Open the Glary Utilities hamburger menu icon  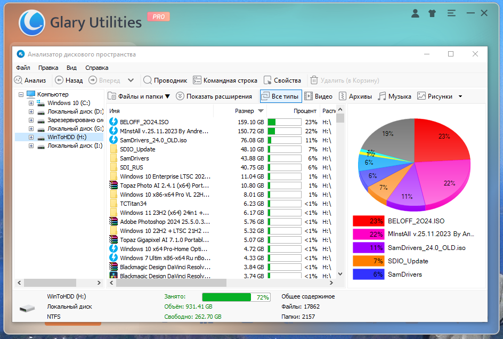coord(451,13)
